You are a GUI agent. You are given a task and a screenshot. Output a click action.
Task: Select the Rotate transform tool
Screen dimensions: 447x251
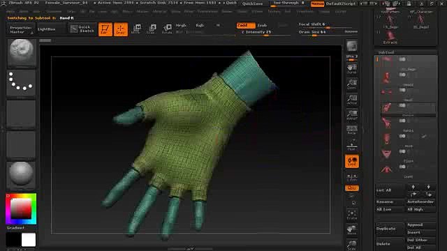tap(167, 29)
